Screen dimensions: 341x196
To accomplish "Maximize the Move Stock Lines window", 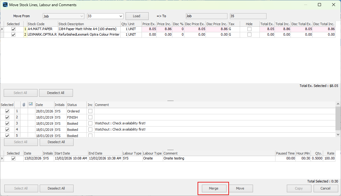I will pos(319,5).
